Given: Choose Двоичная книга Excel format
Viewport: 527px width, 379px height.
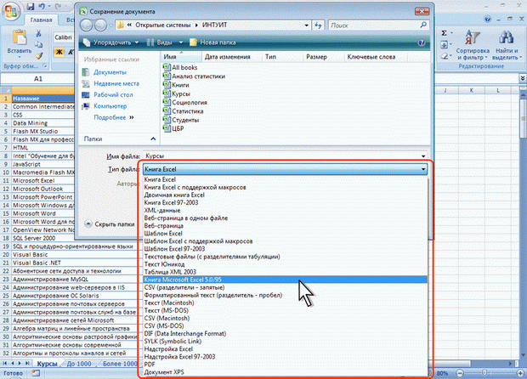Looking at the screenshot, I should click(285, 195).
